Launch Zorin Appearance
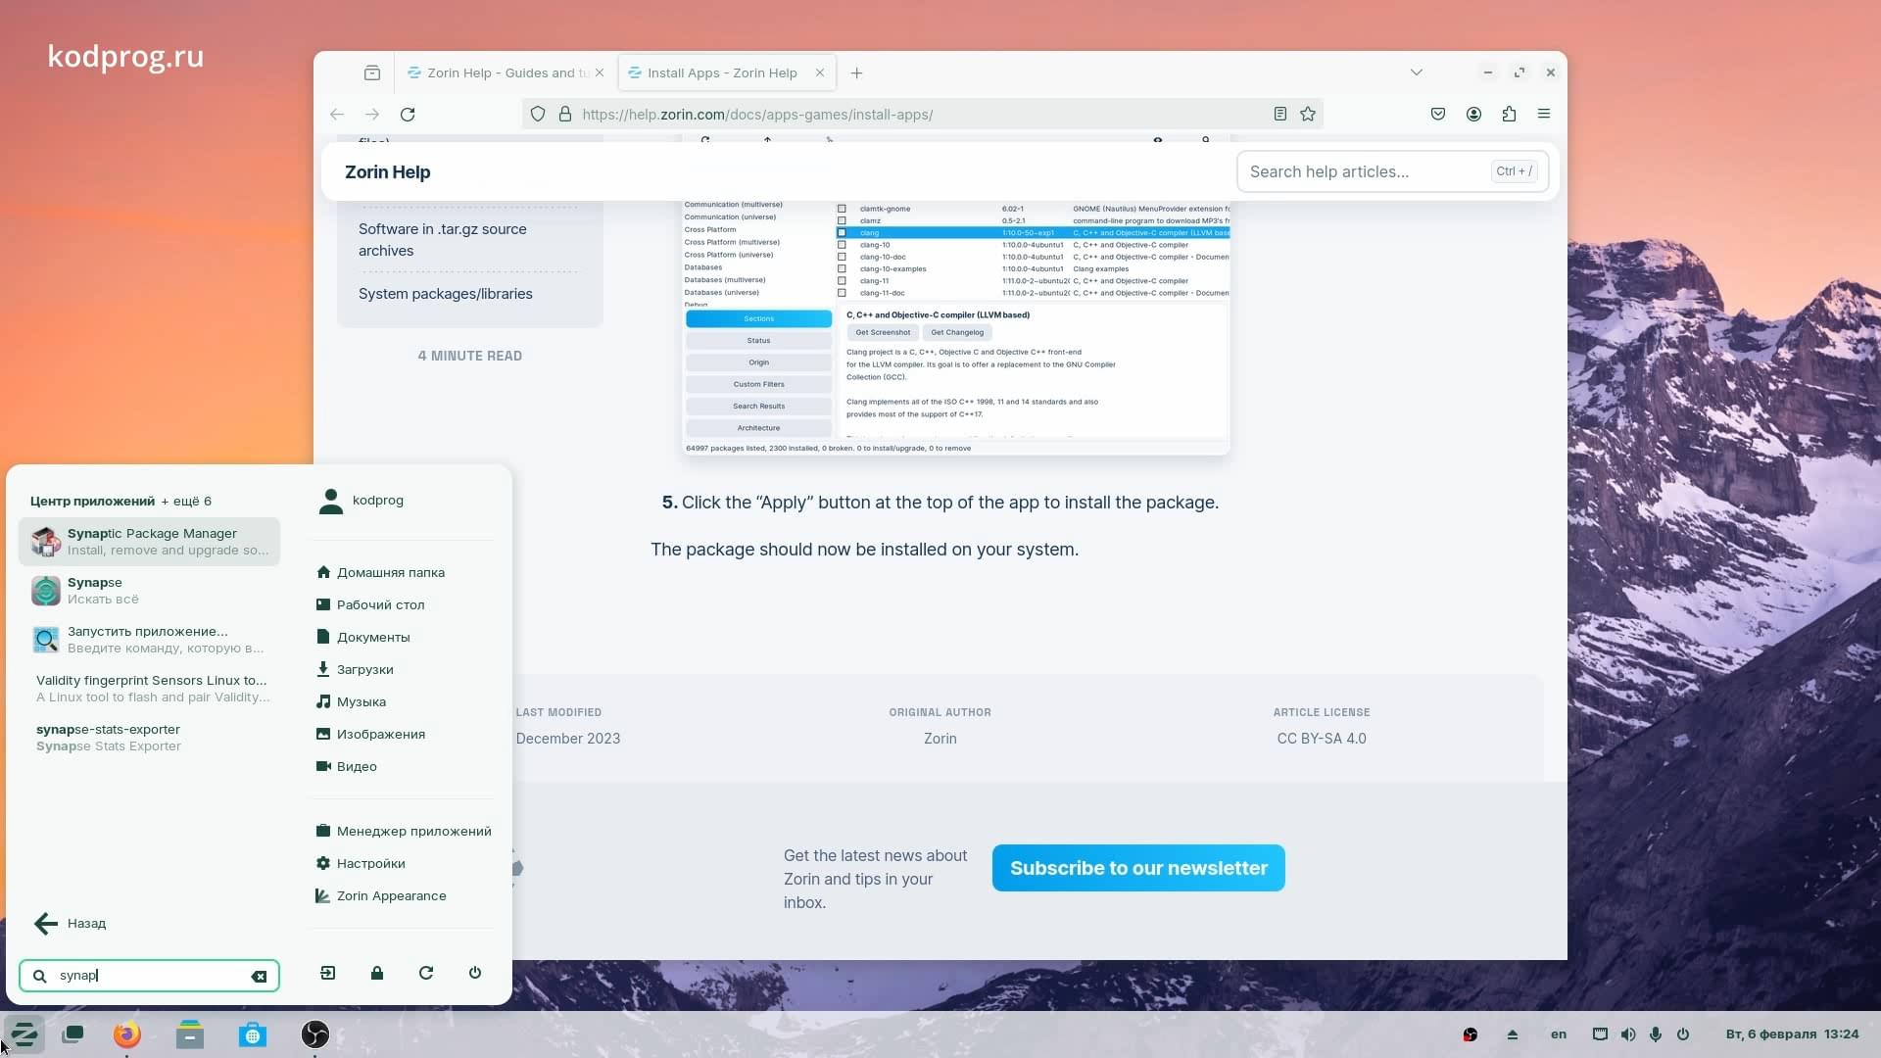The height and width of the screenshot is (1058, 1881). pos(381,895)
